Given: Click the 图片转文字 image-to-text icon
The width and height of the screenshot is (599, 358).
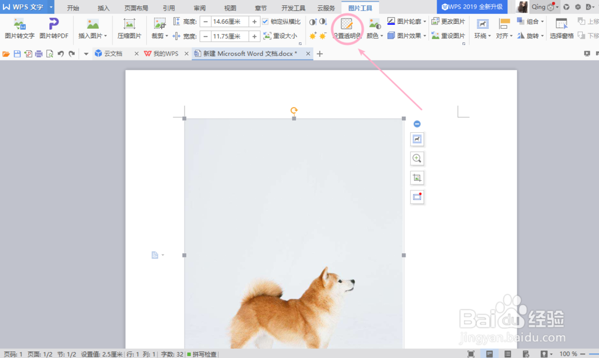Looking at the screenshot, I should pos(20,25).
